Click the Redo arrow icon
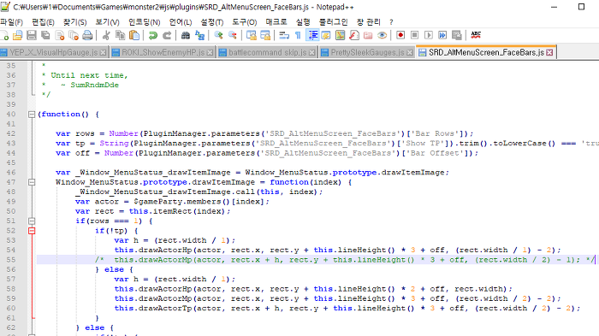 (x=167, y=36)
